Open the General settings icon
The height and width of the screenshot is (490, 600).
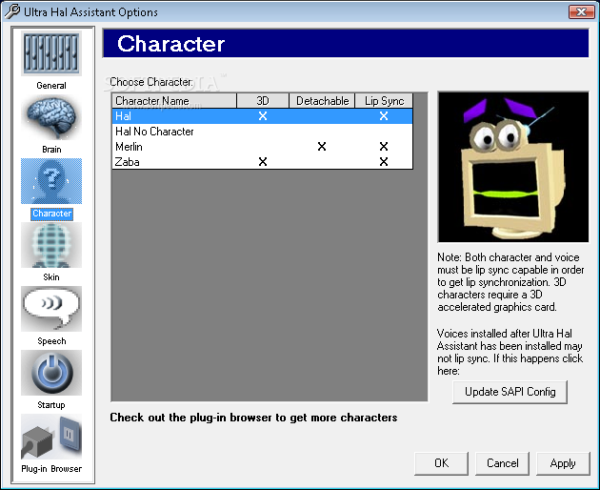[51, 53]
